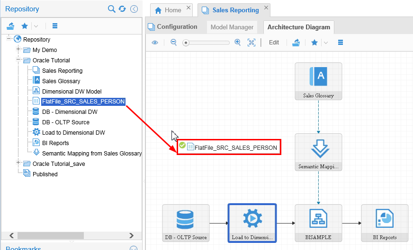Select the Load to Dimensi... diagram node
Screen dimensions: 413x250
(x=252, y=223)
